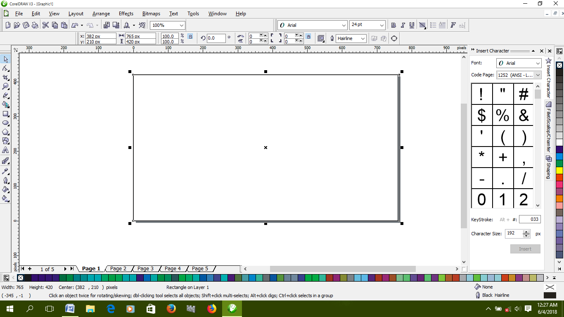564x317 pixels.
Task: Toggle the lock ratio for scale factors
Action: (190, 36)
